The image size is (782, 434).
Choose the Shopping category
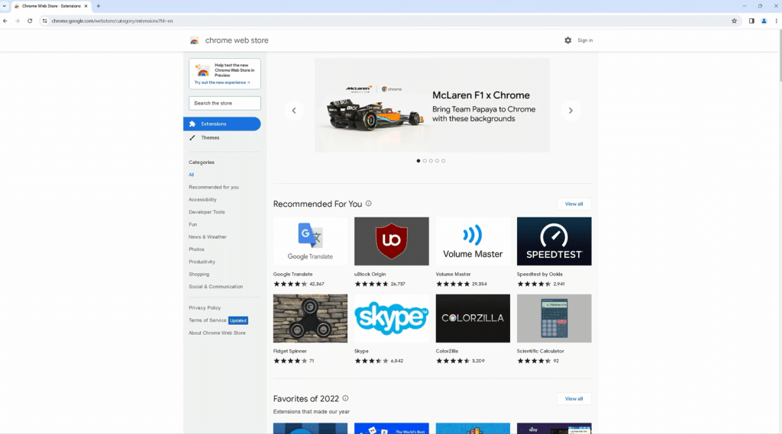(x=199, y=275)
